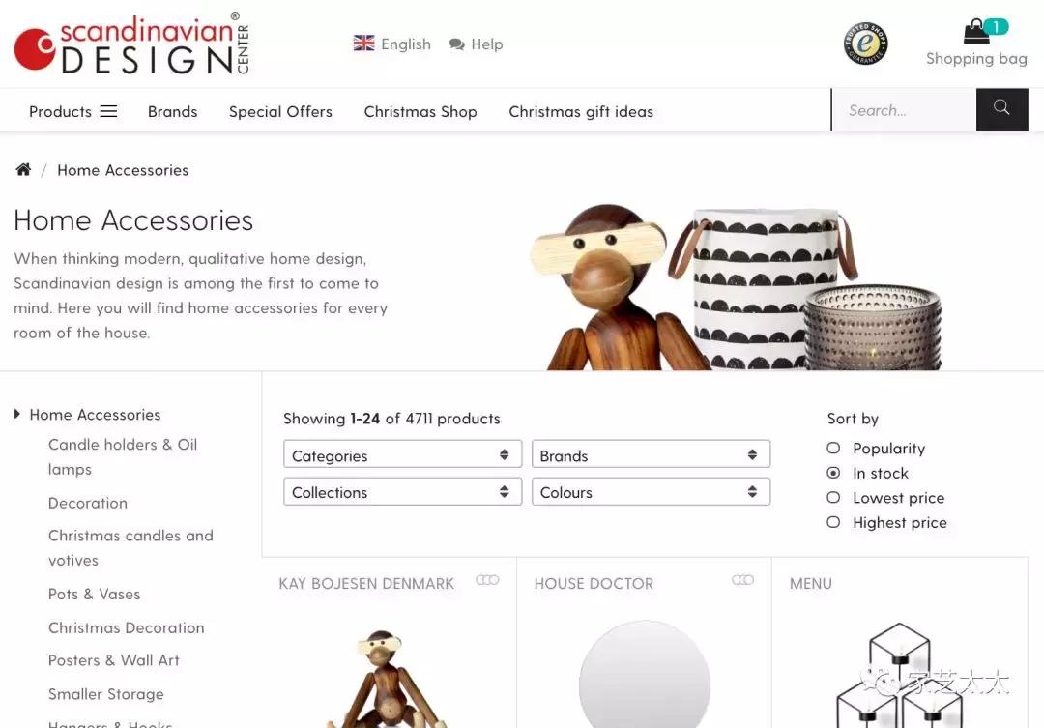Open the Trusted Shops guarantee badge
This screenshot has width=1044, height=728.
click(865, 44)
